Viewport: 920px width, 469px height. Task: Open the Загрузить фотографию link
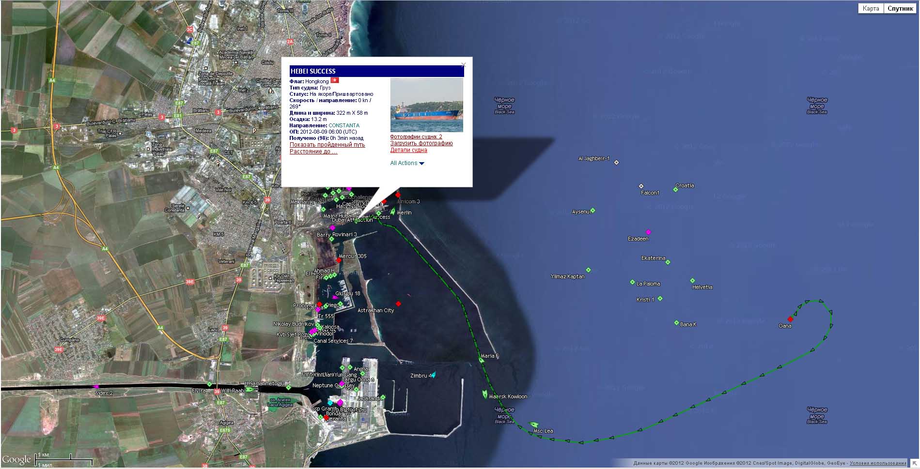pyautogui.click(x=421, y=143)
